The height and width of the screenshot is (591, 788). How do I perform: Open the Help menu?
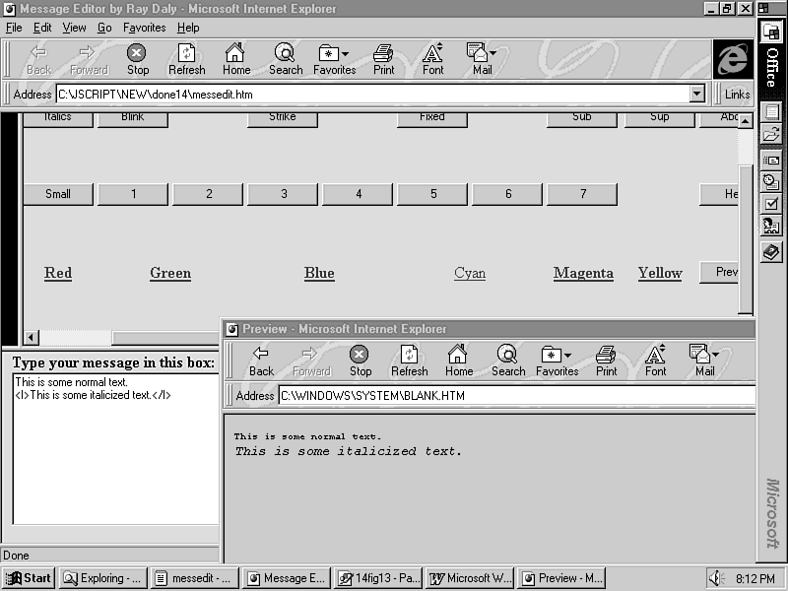click(x=188, y=28)
